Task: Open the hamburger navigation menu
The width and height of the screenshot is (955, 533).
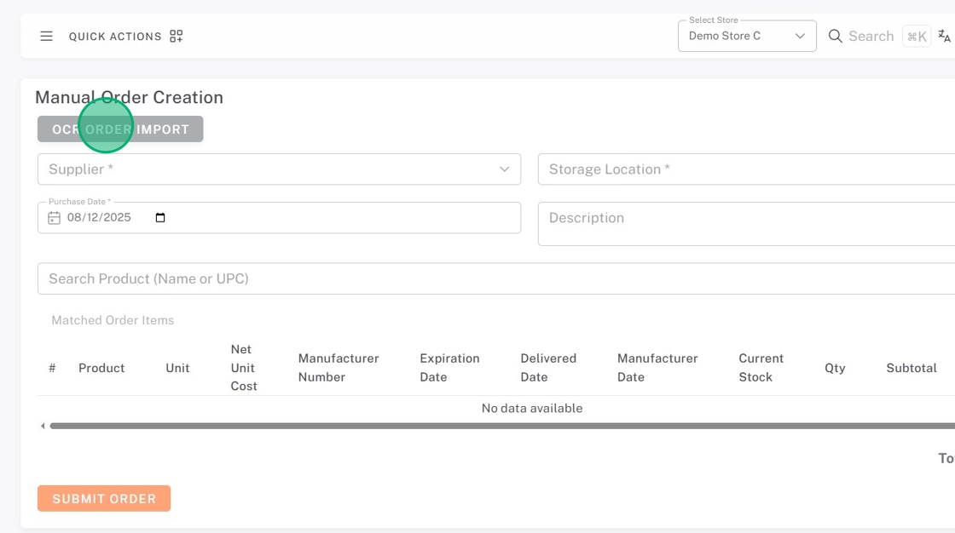Action: click(x=47, y=37)
